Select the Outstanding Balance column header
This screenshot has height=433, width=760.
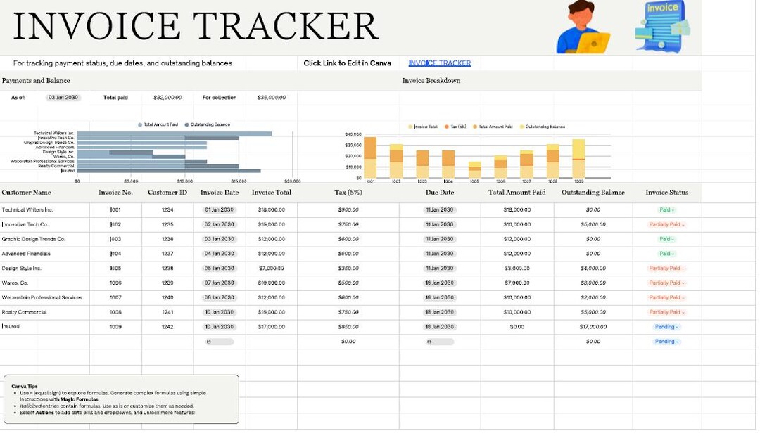pyautogui.click(x=593, y=193)
